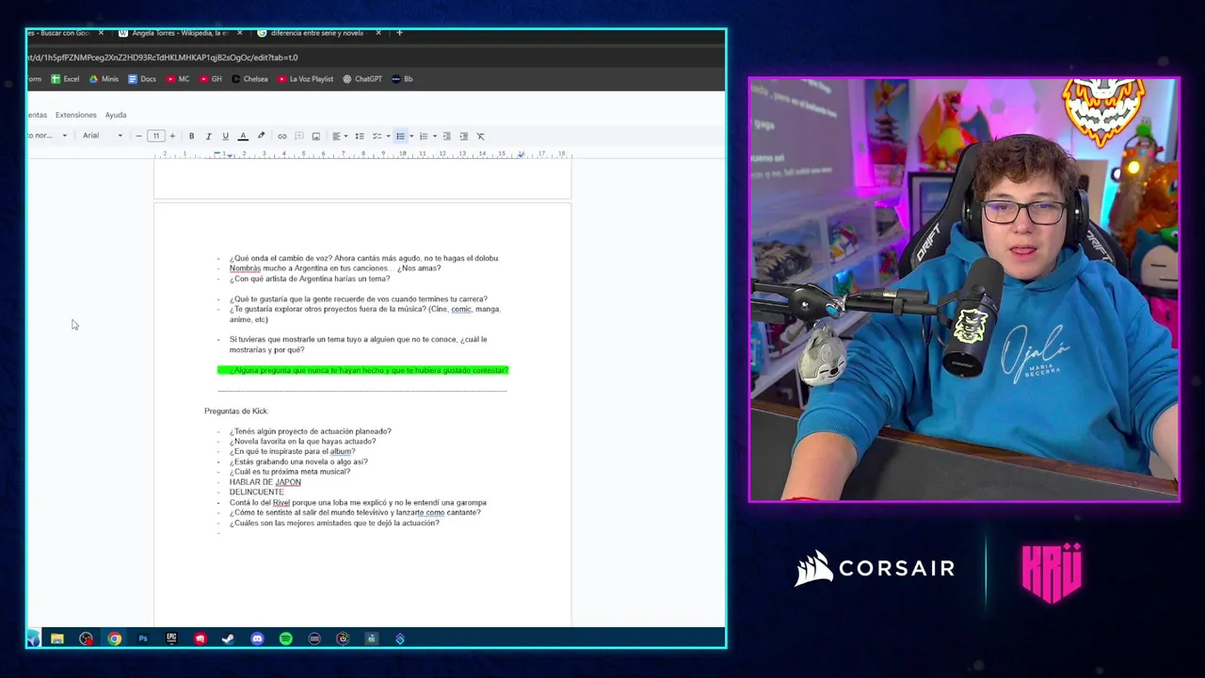Insert an image from the toolbar

[x=315, y=136]
